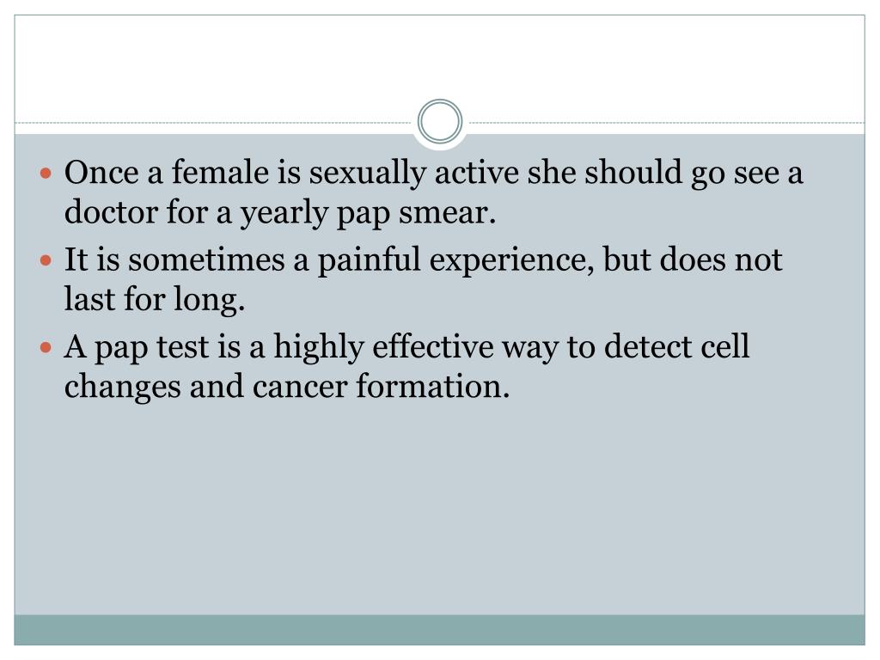Viewport: 880px width, 660px height.
Task: Click the words 'pap smear' in first bullet
Action: (417, 215)
